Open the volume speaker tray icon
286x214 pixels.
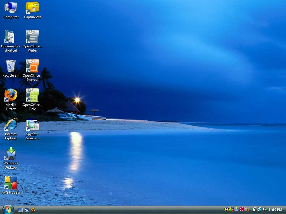[x=264, y=210]
